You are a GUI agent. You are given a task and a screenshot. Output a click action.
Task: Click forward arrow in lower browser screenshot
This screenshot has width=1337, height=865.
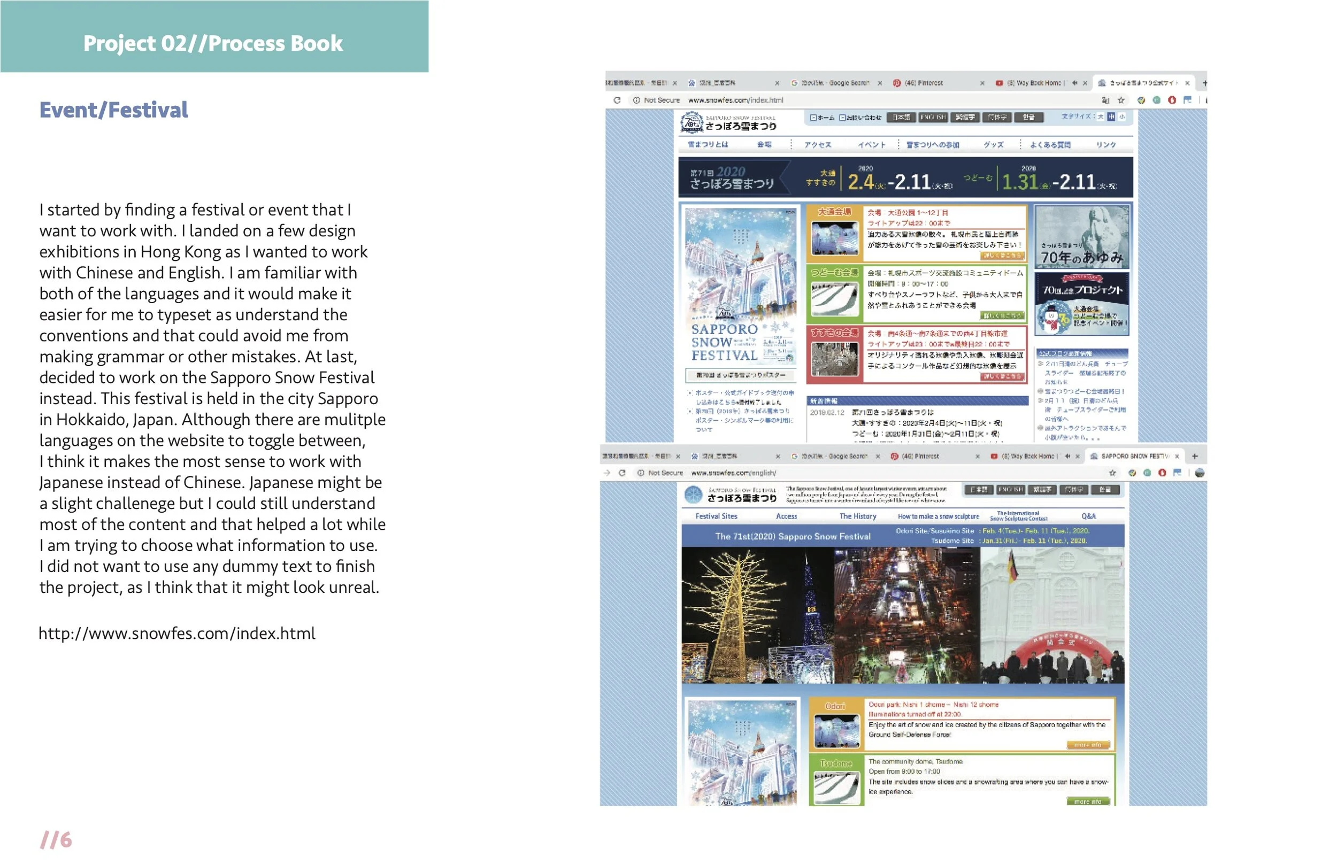pos(606,473)
